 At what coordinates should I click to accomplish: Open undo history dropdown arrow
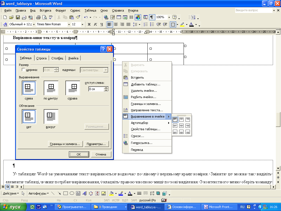(90, 17)
